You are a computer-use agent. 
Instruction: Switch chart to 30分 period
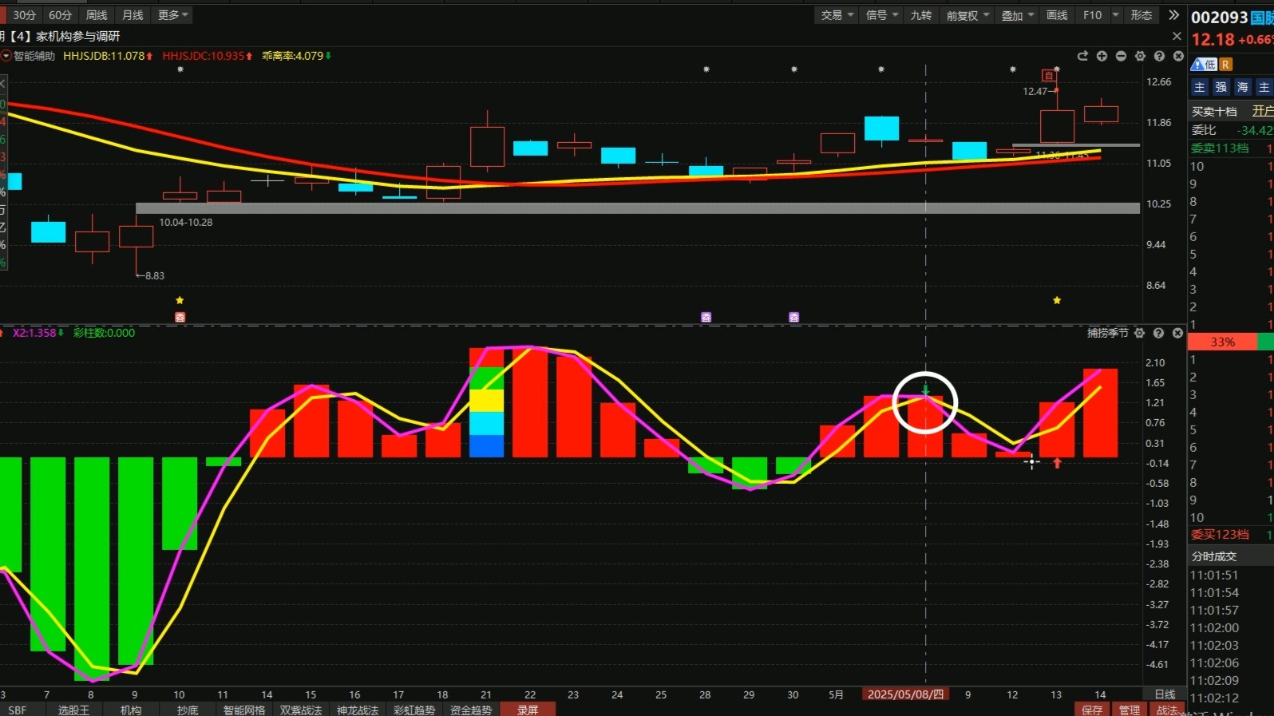(24, 15)
